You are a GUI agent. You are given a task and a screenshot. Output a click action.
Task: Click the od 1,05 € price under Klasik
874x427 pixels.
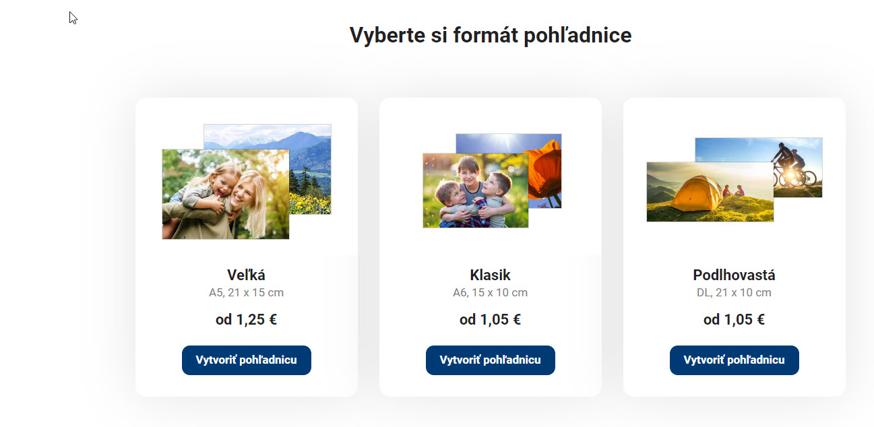(x=490, y=319)
